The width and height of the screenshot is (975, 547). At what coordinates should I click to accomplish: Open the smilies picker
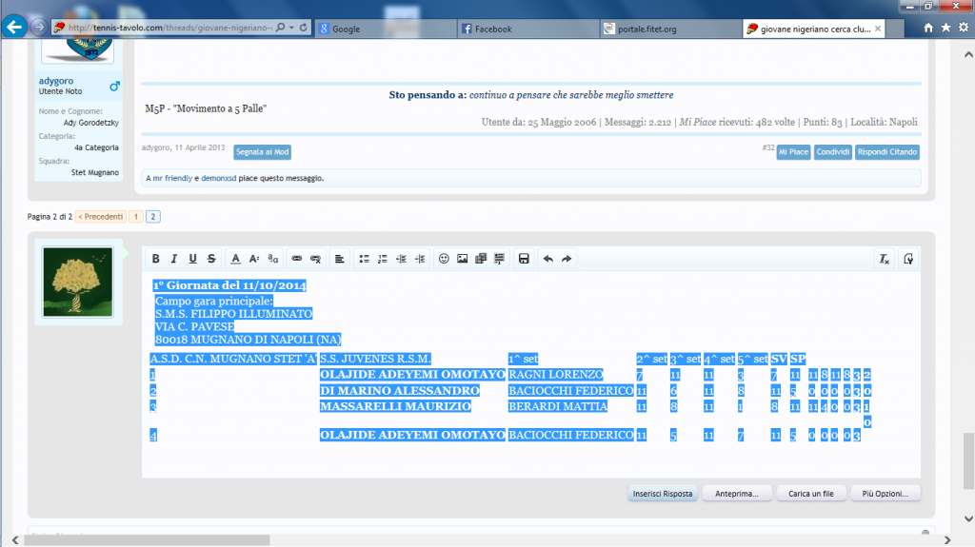point(444,259)
